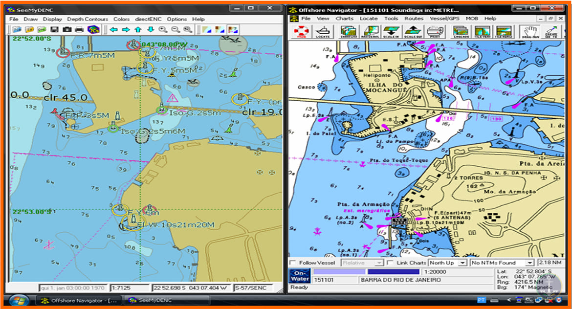Open the Chart List toolbar button
Image resolution: width=572 pixels, height=309 pixels.
[x=349, y=32]
